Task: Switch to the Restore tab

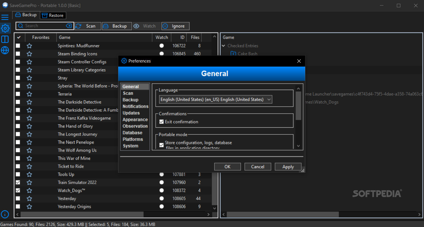Action: click(53, 15)
